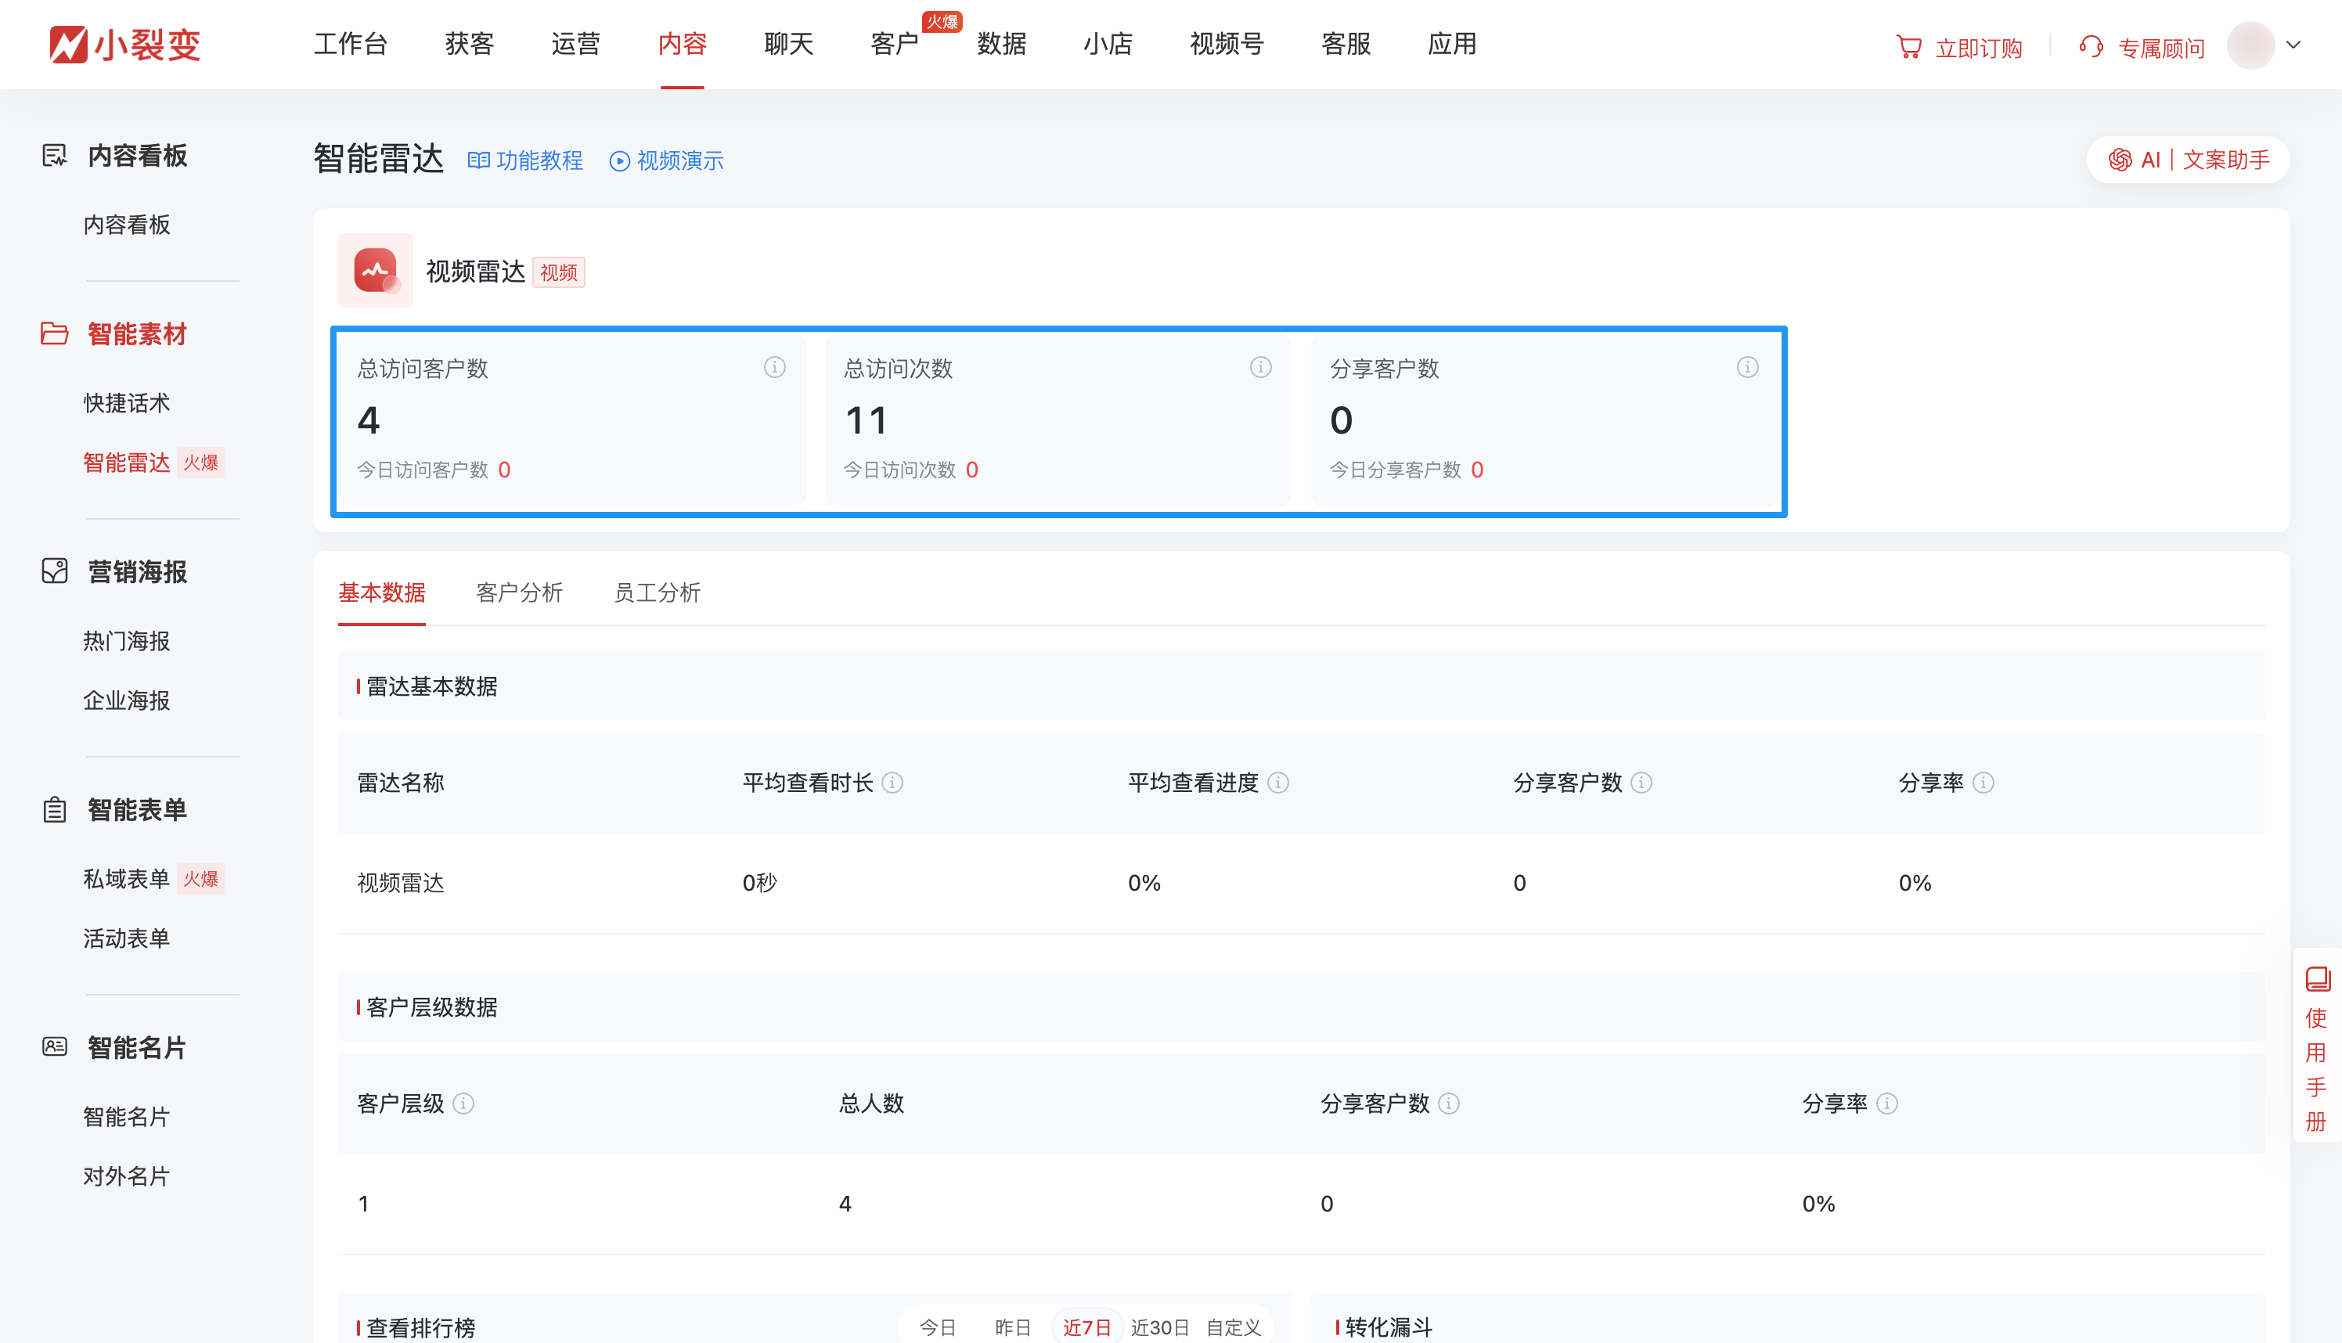Open 私域表单 in sidebar

tap(126, 878)
